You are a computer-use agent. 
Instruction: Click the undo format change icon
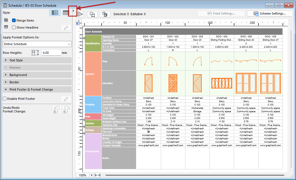click(x=57, y=110)
